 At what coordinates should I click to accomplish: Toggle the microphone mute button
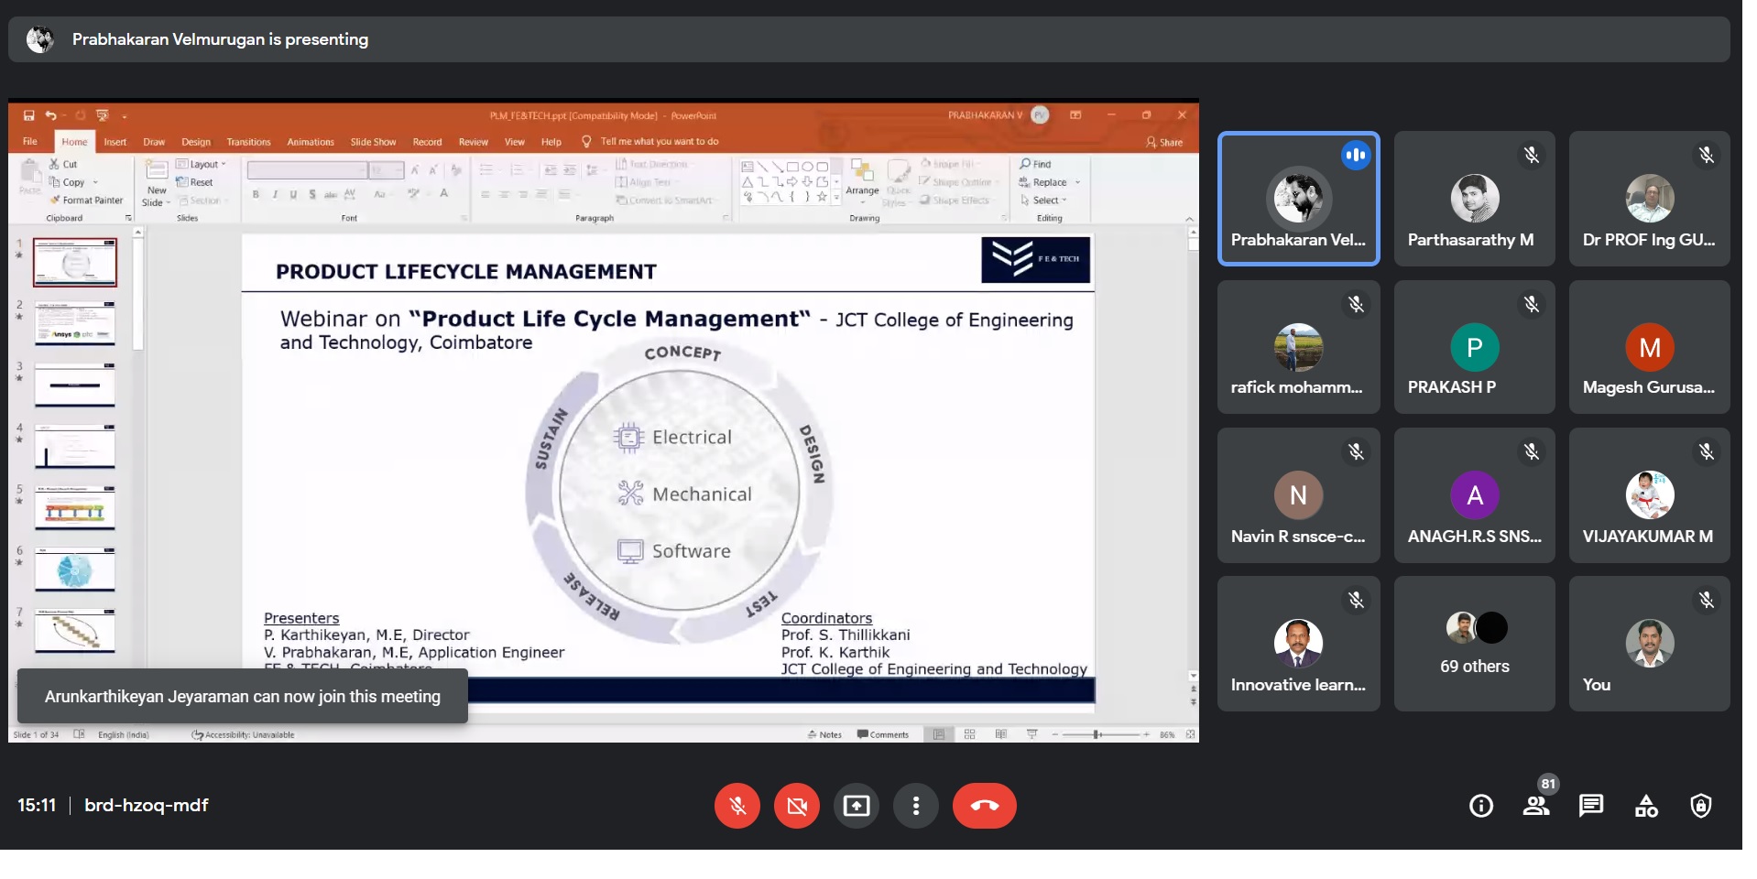click(737, 806)
